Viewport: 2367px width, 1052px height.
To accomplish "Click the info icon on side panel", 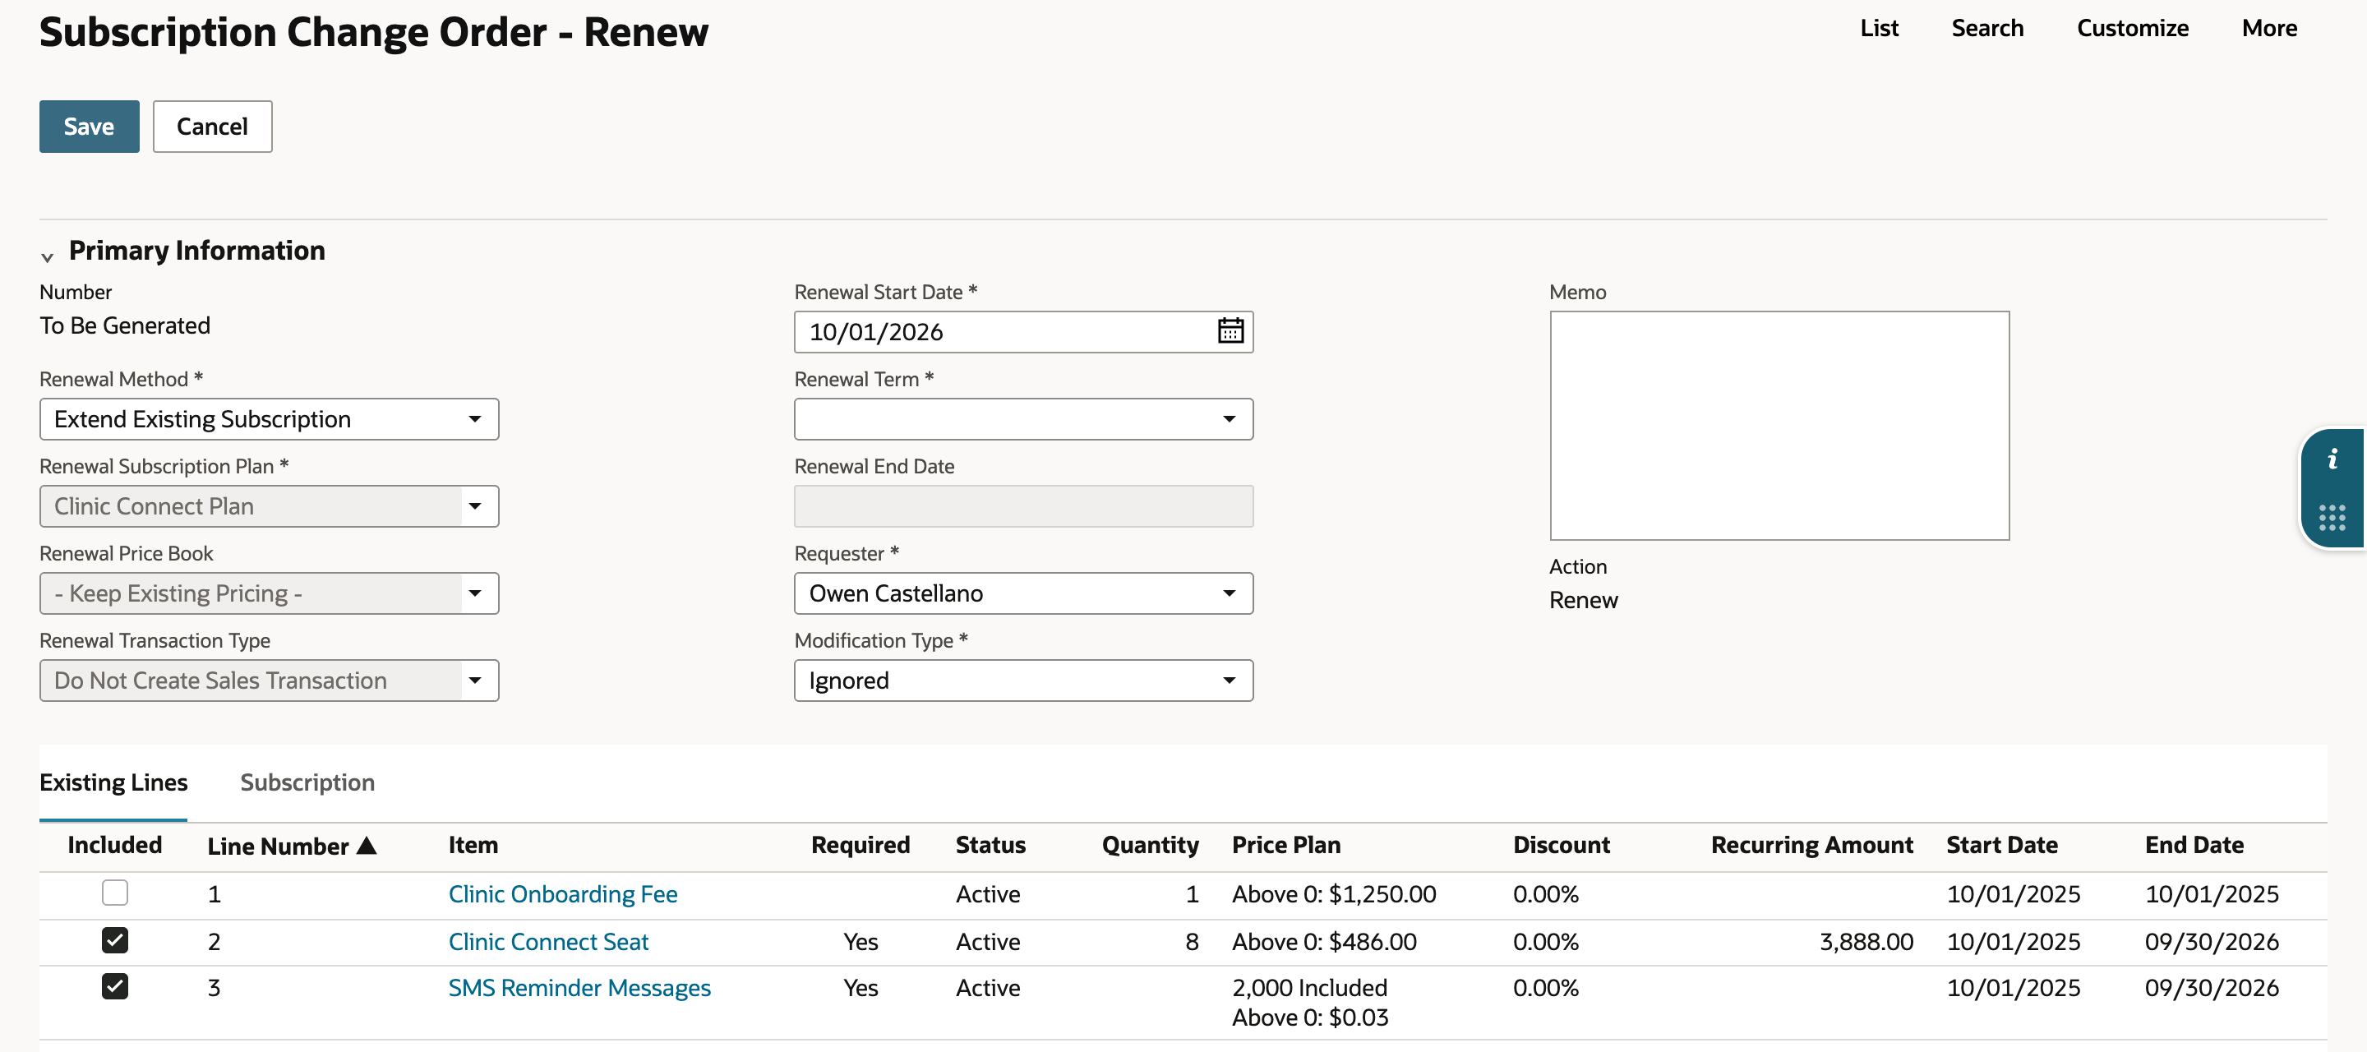I will tap(2332, 459).
